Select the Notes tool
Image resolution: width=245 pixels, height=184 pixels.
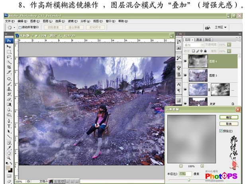point(9,143)
